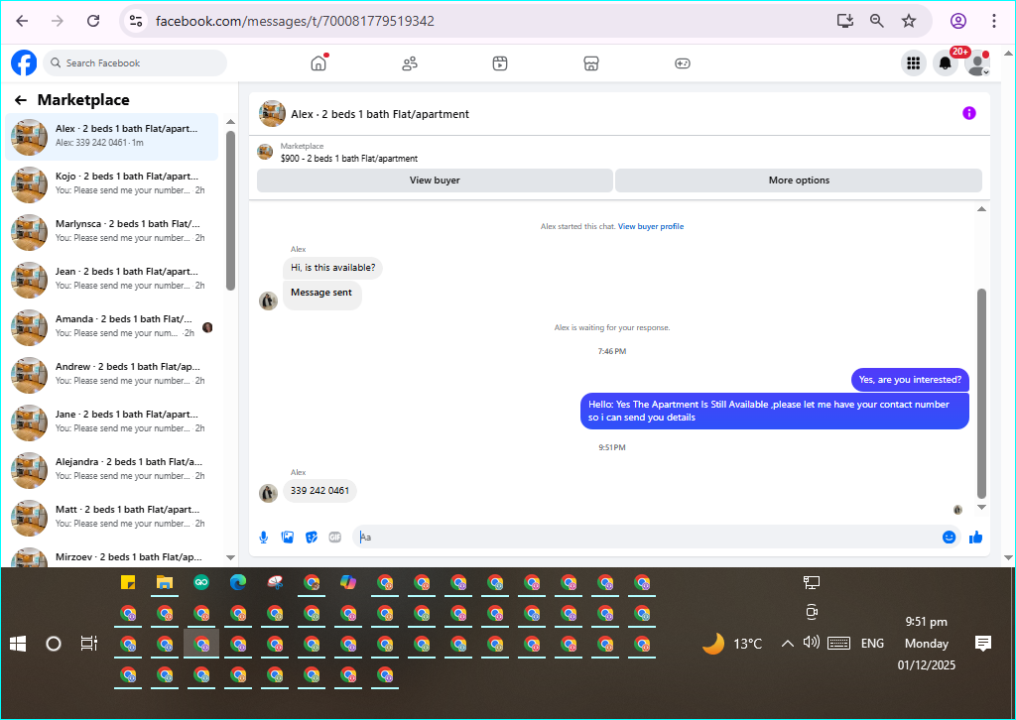Open Facebook notifications bell
Screen dimensions: 1016x720
[x=946, y=62]
